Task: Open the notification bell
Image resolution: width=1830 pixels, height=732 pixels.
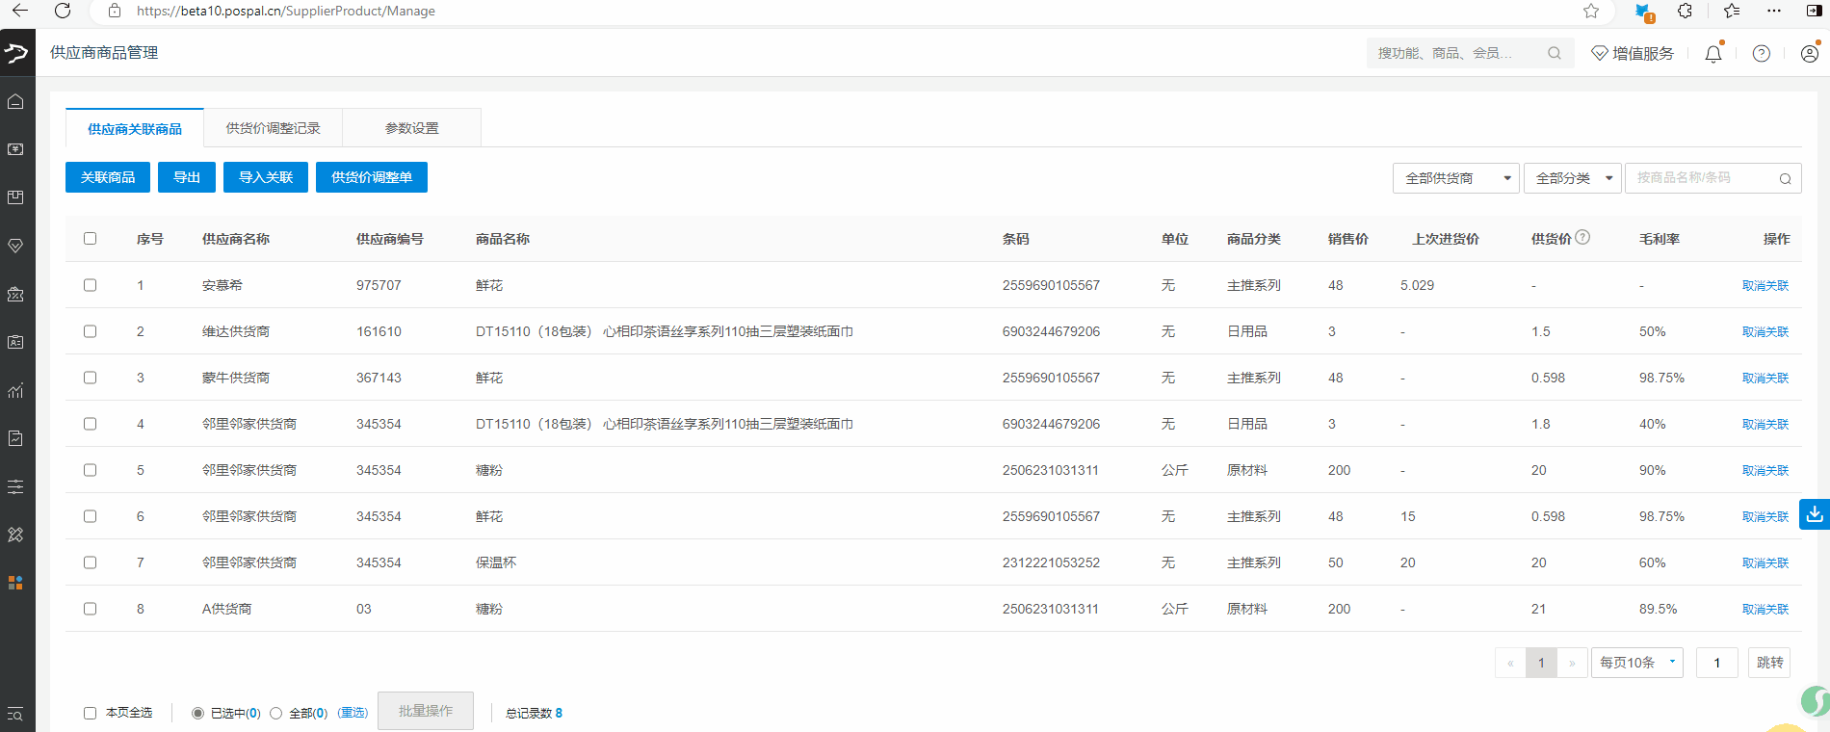Action: (x=1713, y=53)
